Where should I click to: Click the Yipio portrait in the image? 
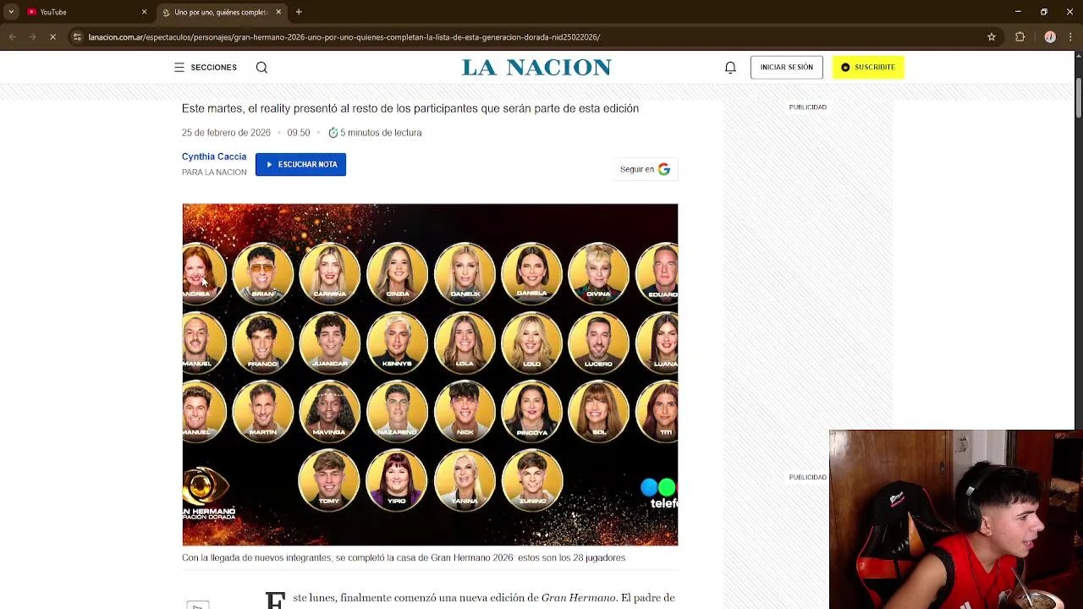(396, 479)
